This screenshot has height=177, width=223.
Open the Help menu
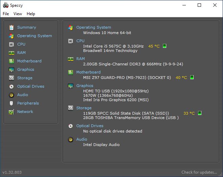(x=31, y=14)
